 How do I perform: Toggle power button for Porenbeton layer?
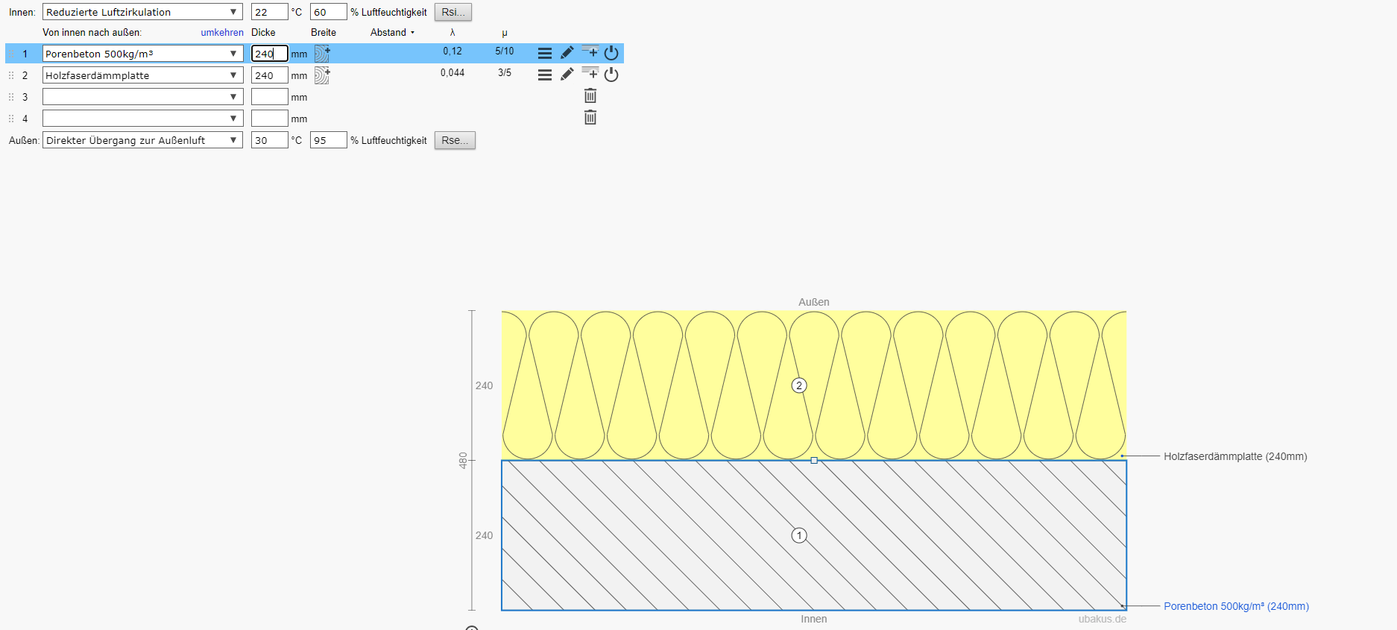[611, 53]
